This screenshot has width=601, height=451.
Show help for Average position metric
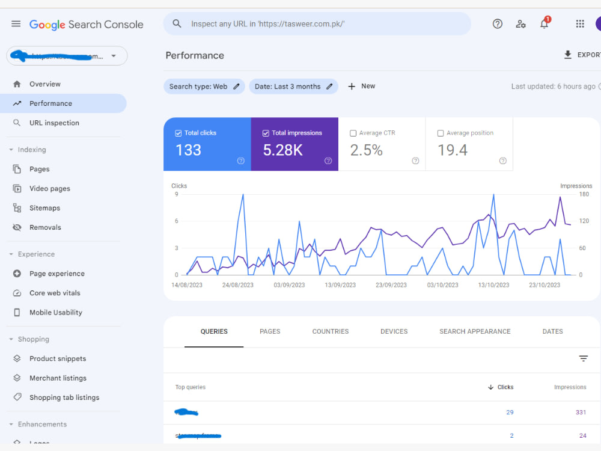(x=503, y=161)
